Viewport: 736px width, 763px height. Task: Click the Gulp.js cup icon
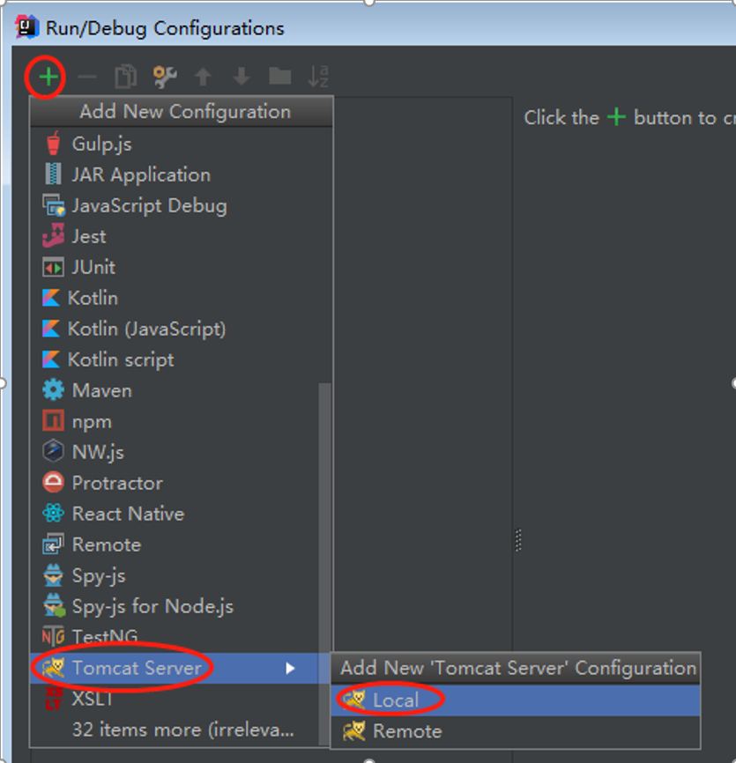coord(53,144)
